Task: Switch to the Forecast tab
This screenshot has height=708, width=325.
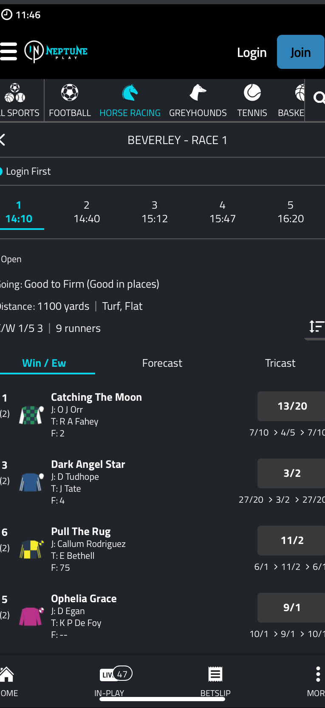Action: coord(162,363)
